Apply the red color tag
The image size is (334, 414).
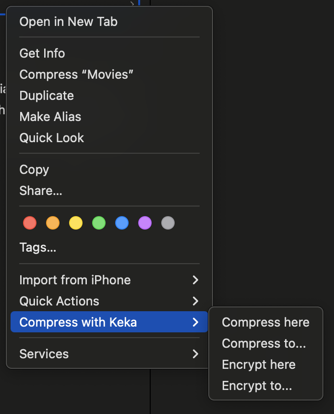pos(30,223)
